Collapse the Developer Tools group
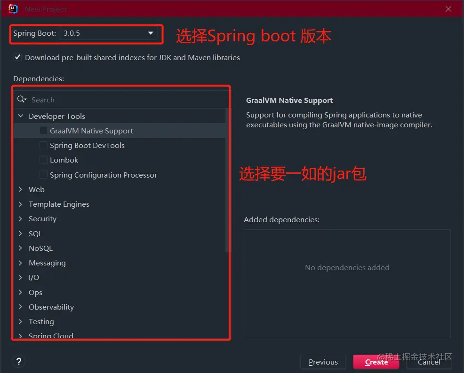464x373 pixels. click(21, 116)
